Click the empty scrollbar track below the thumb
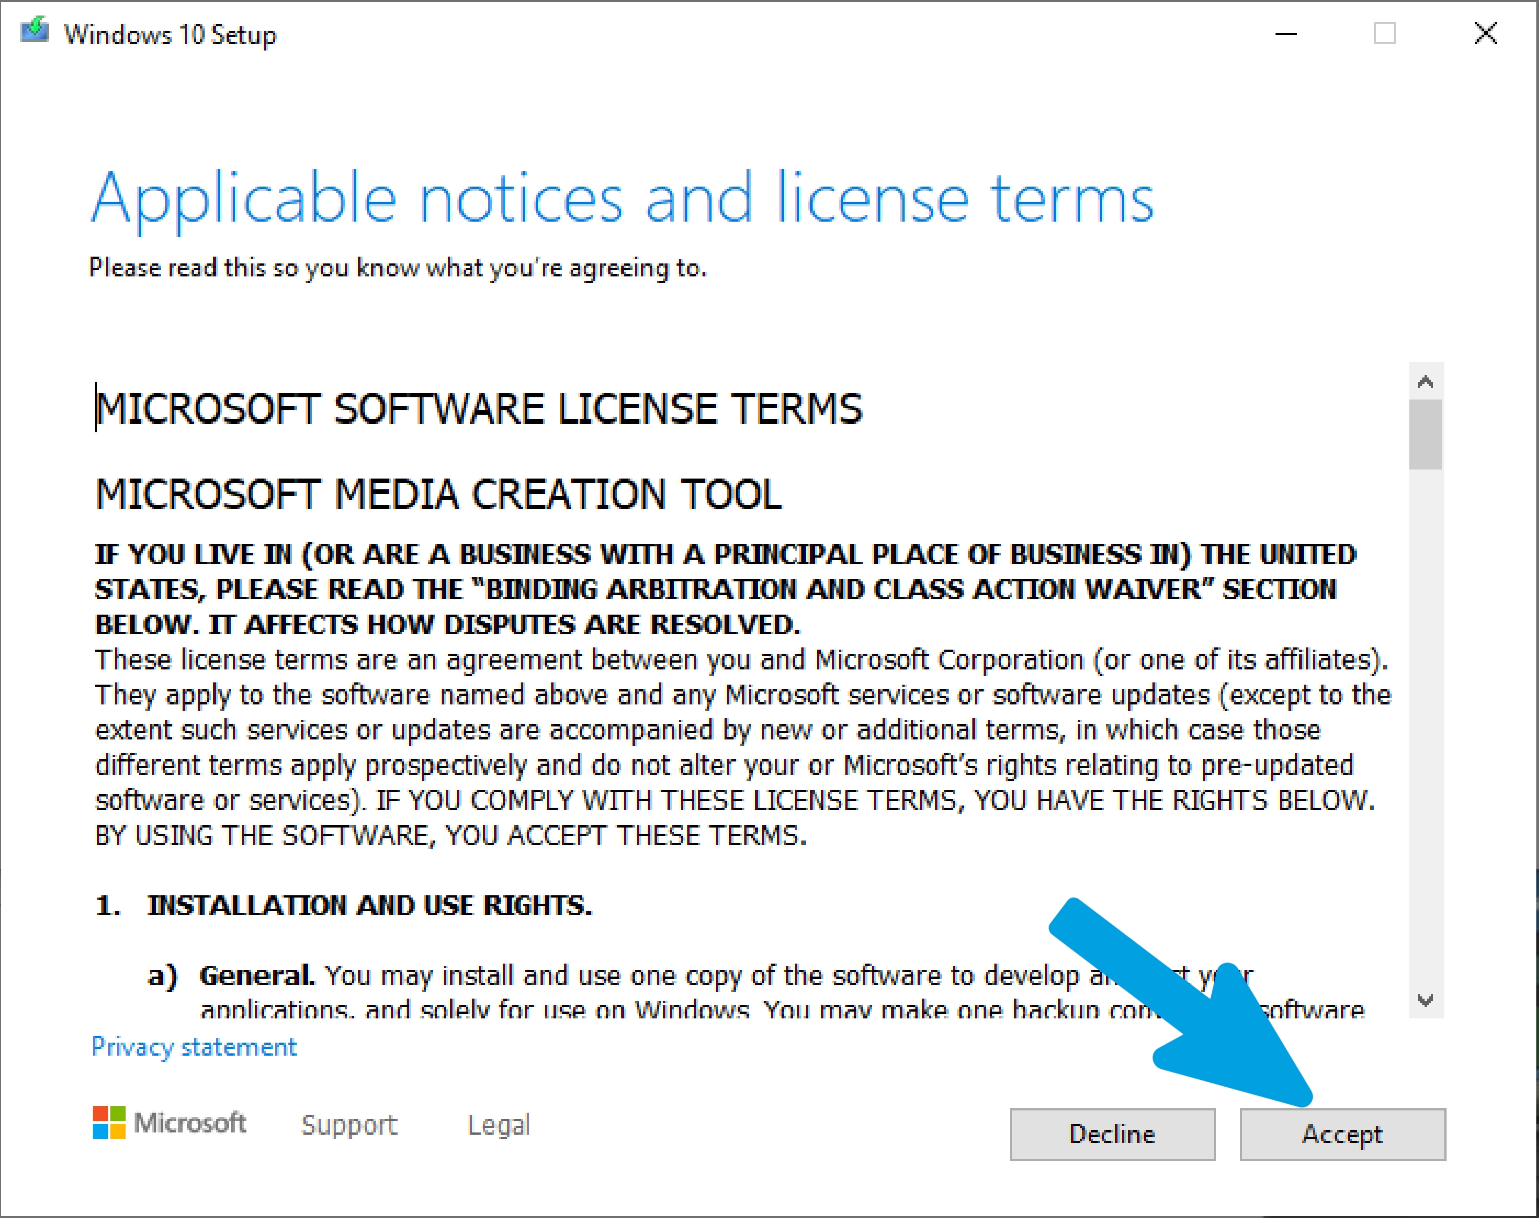The height and width of the screenshot is (1218, 1540). pos(1426,725)
